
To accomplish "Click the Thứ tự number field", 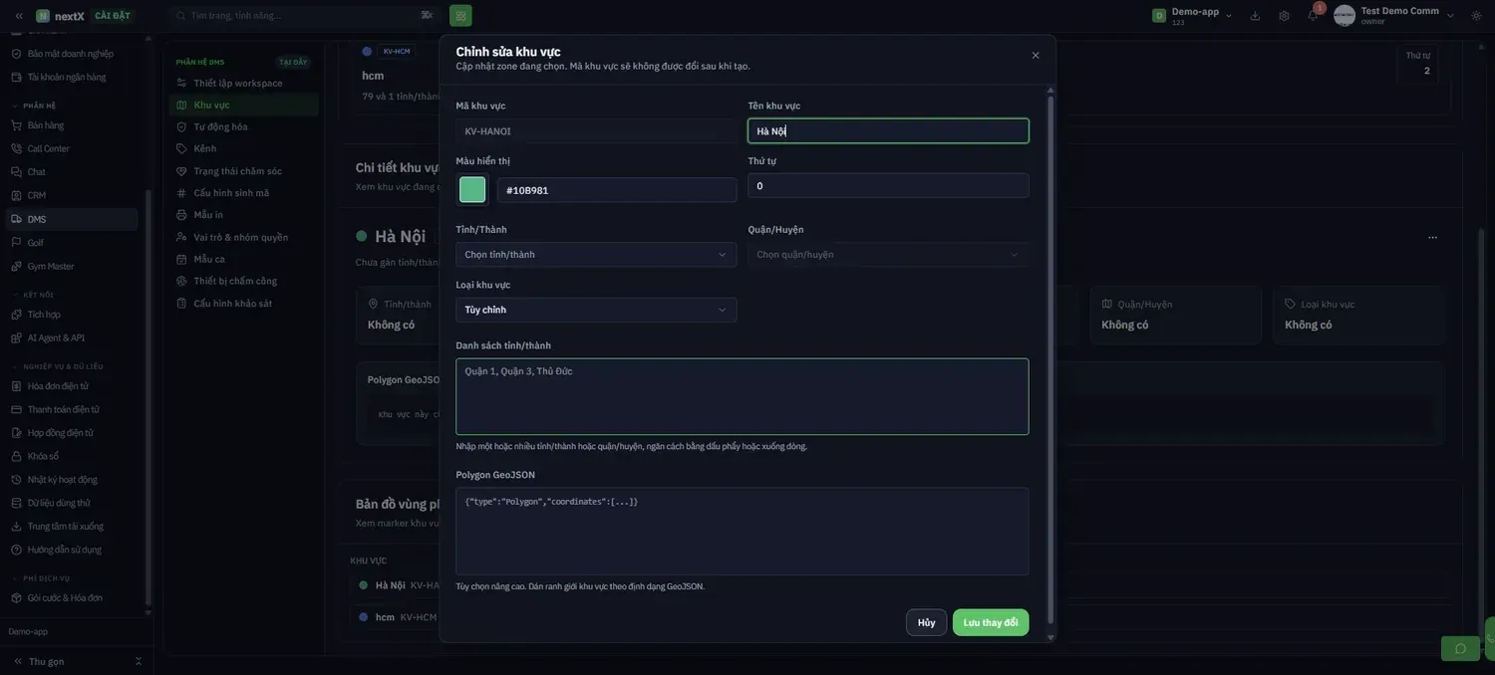I will click(888, 186).
